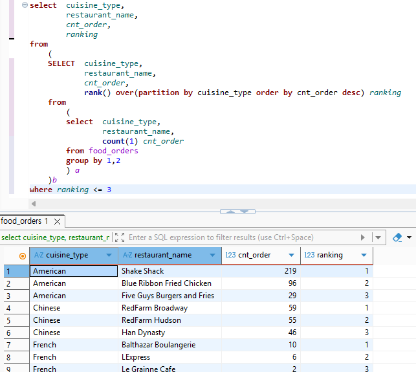The height and width of the screenshot is (372, 416).
Task: Click the editor scroll left arrow
Action: tap(34, 204)
